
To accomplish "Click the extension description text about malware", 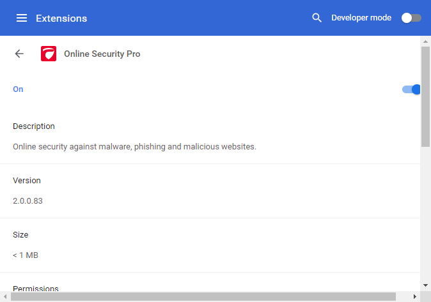I will 135,147.
